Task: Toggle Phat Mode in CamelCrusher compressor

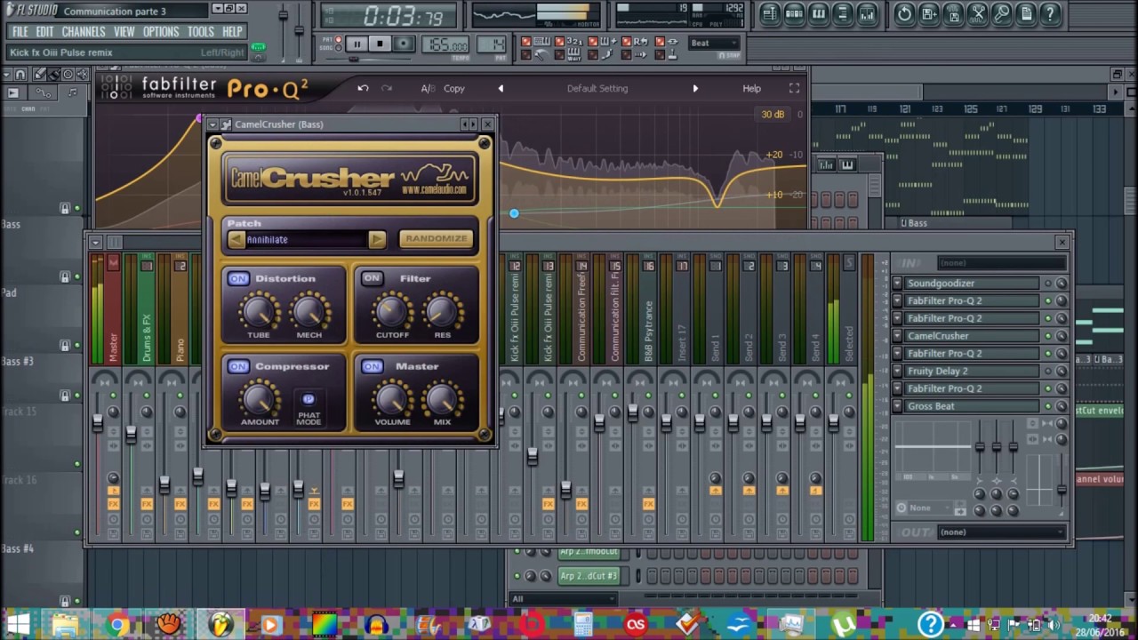Action: pyautogui.click(x=309, y=399)
